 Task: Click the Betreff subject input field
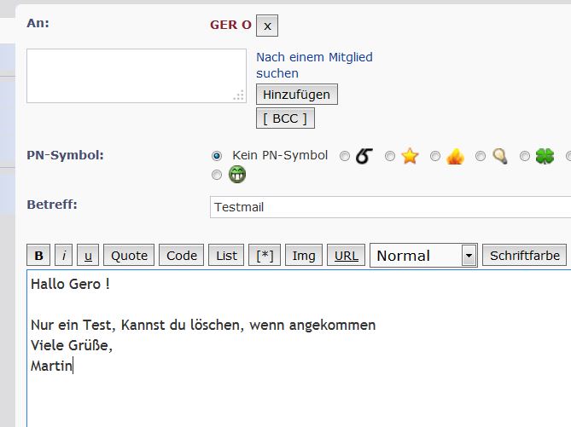[x=389, y=207]
